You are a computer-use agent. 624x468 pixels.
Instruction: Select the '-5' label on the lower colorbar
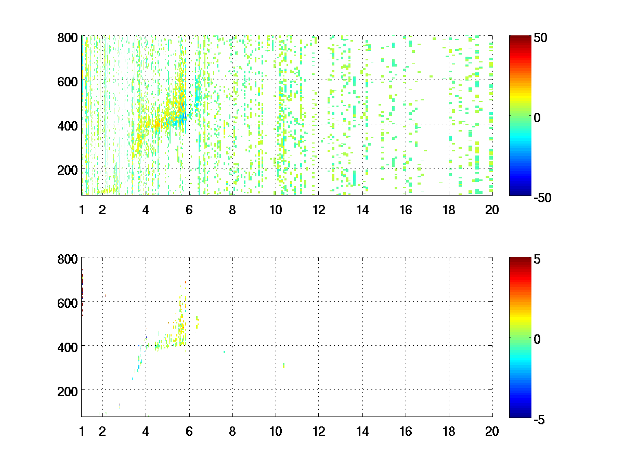click(x=539, y=419)
